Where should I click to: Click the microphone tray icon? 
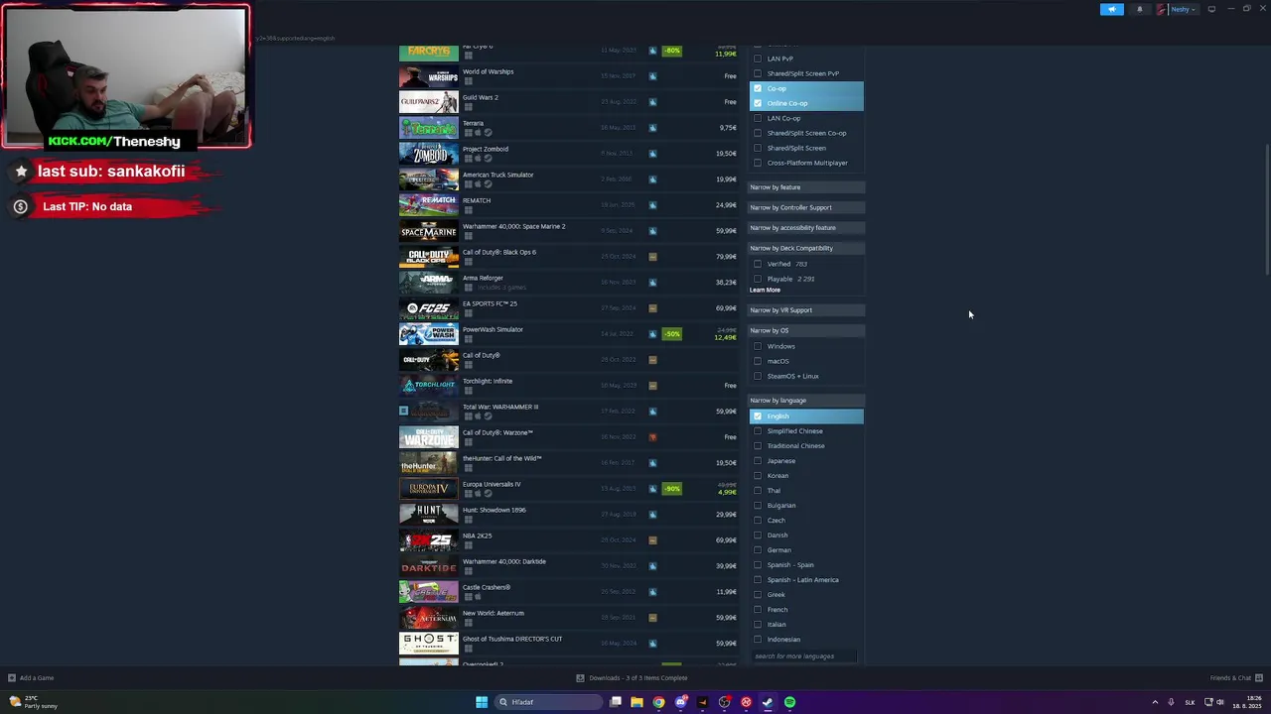1173,702
